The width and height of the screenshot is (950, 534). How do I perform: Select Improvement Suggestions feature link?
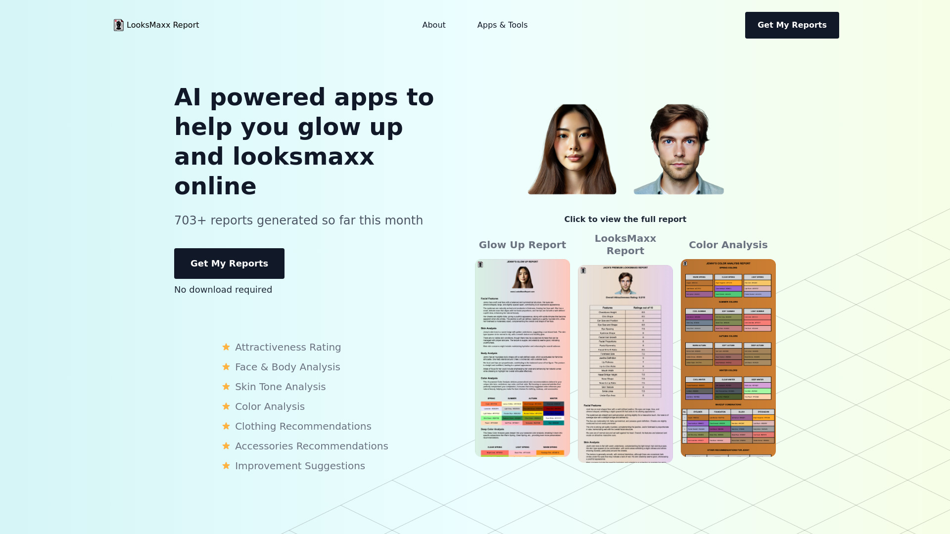point(299,466)
